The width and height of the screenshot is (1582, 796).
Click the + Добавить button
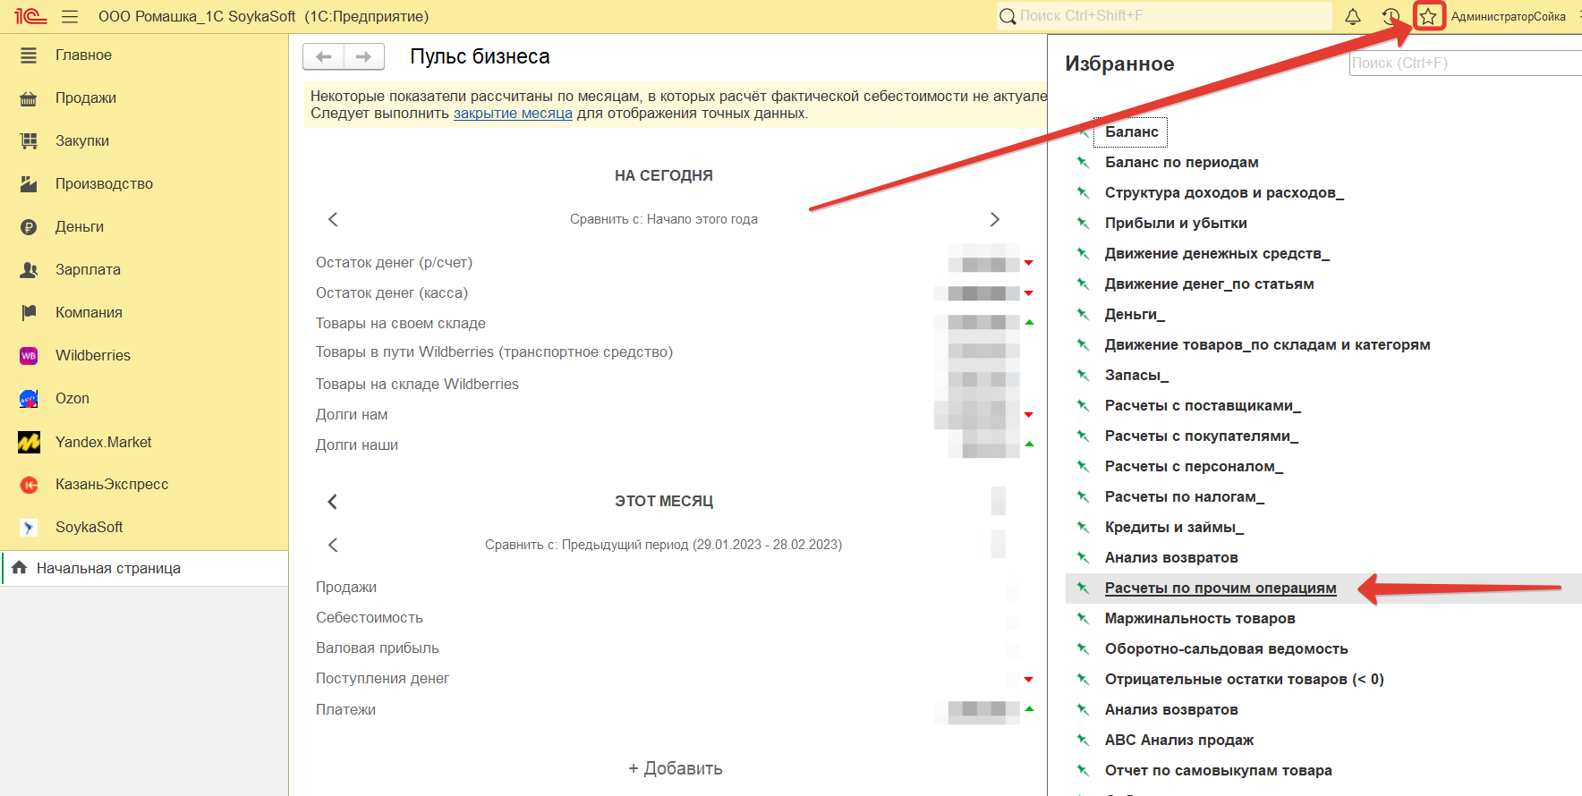coord(676,768)
